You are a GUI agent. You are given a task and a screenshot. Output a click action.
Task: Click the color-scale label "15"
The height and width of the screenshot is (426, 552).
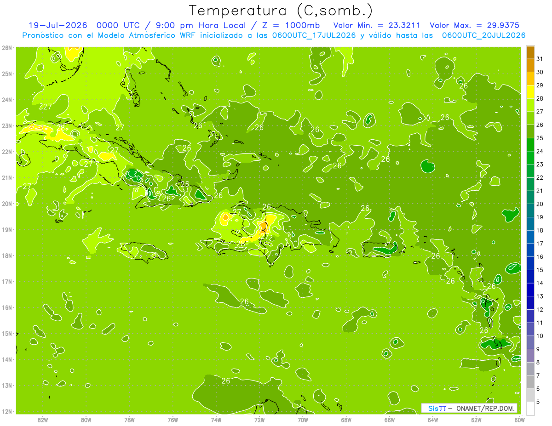540,270
